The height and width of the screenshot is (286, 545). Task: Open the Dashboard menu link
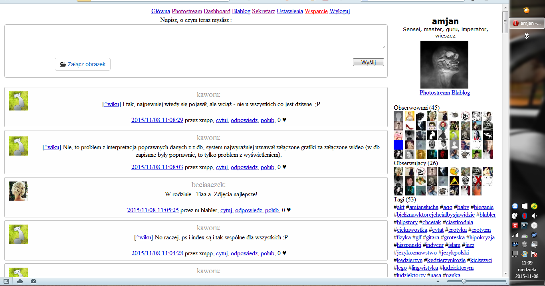click(217, 11)
